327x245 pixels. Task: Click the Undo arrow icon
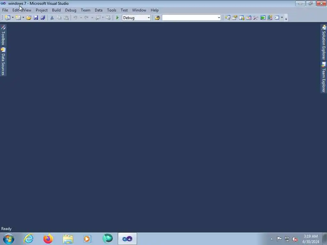75,18
